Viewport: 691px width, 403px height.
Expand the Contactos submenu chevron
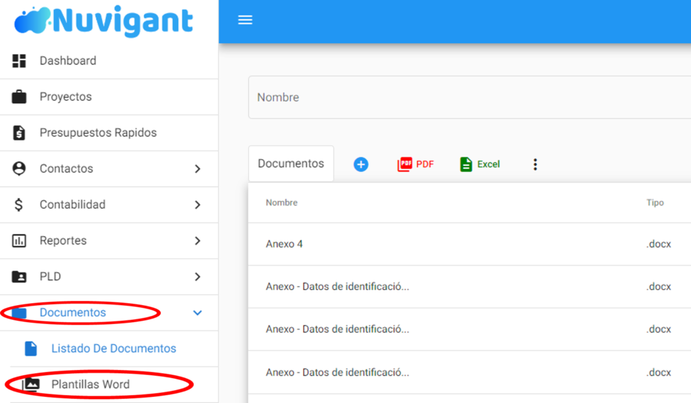pos(198,169)
